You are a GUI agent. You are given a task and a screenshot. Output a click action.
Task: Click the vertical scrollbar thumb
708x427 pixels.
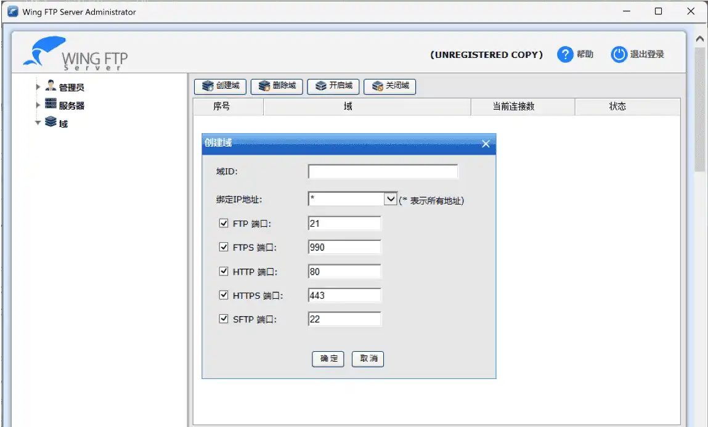click(700, 108)
